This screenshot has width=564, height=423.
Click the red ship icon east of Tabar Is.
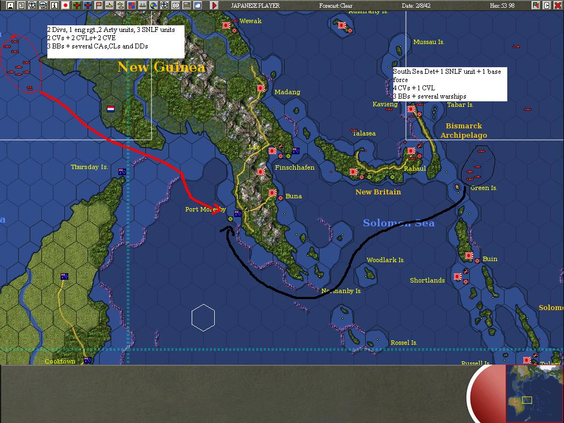pyautogui.click(x=528, y=109)
